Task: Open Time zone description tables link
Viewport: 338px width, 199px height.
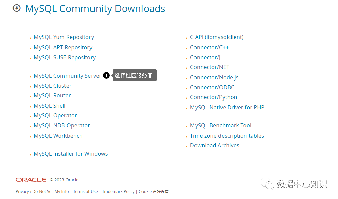Action: tap(227, 136)
